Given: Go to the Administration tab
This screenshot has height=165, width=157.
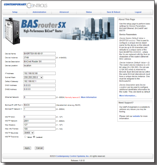Looking at the screenshot, I should (x=39, y=12).
